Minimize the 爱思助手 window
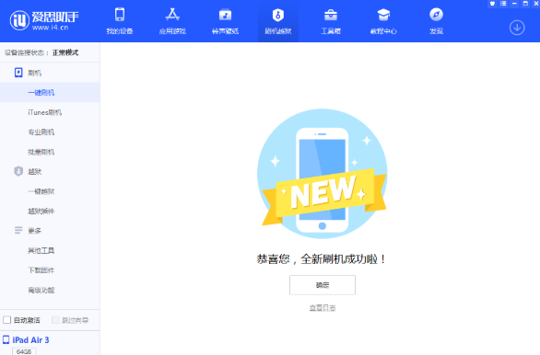Screen dimensions: 540x355 click(514, 4)
